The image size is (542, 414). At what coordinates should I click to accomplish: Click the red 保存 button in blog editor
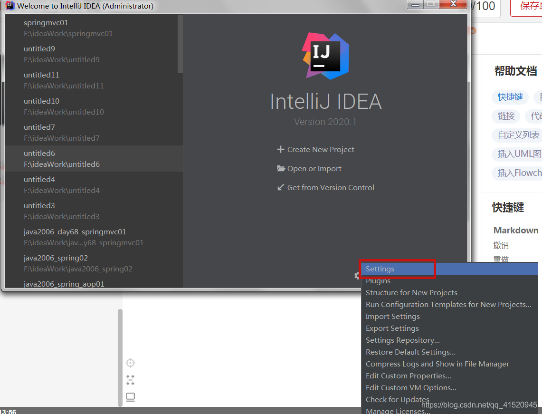(x=526, y=7)
